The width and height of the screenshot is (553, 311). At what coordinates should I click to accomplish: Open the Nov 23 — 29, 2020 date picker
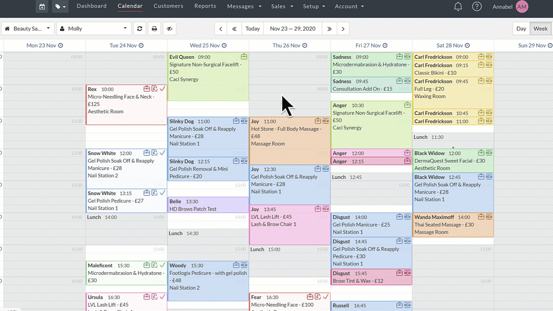[293, 29]
